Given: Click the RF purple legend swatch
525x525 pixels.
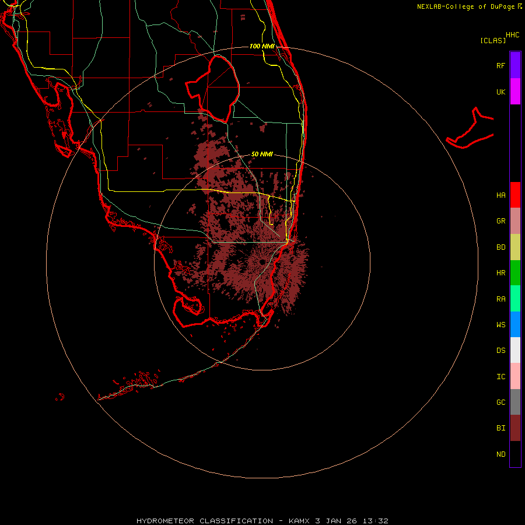Looking at the screenshot, I should click(515, 65).
